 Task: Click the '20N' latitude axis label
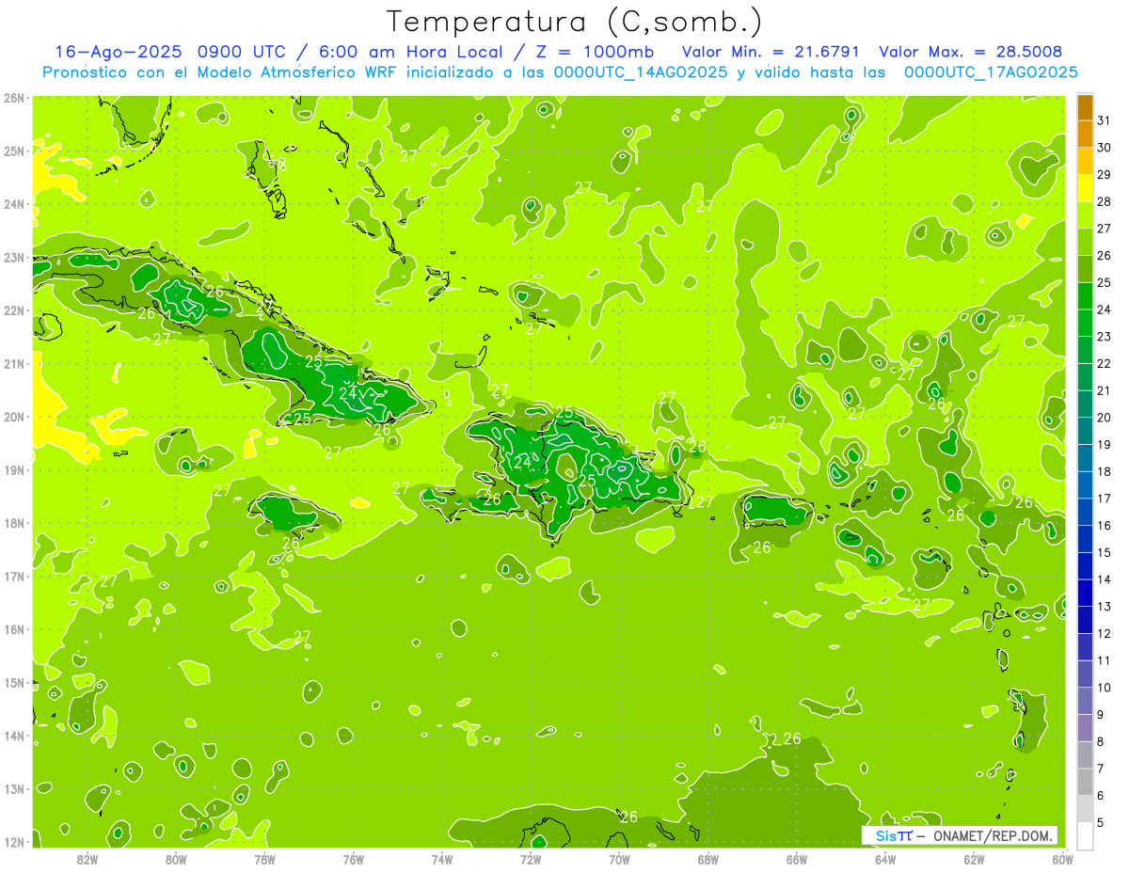click(x=14, y=417)
